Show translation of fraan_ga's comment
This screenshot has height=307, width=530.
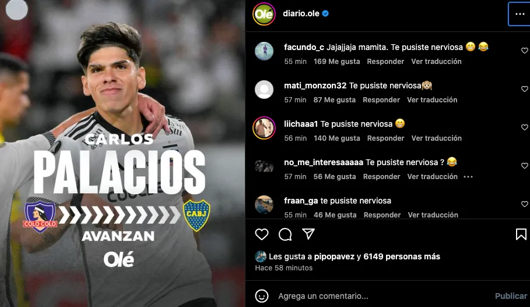433,215
